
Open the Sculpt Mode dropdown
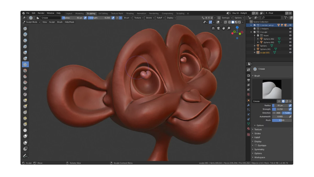pyautogui.click(x=31, y=22)
